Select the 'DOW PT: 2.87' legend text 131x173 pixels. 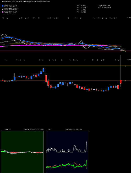click(10, 12)
